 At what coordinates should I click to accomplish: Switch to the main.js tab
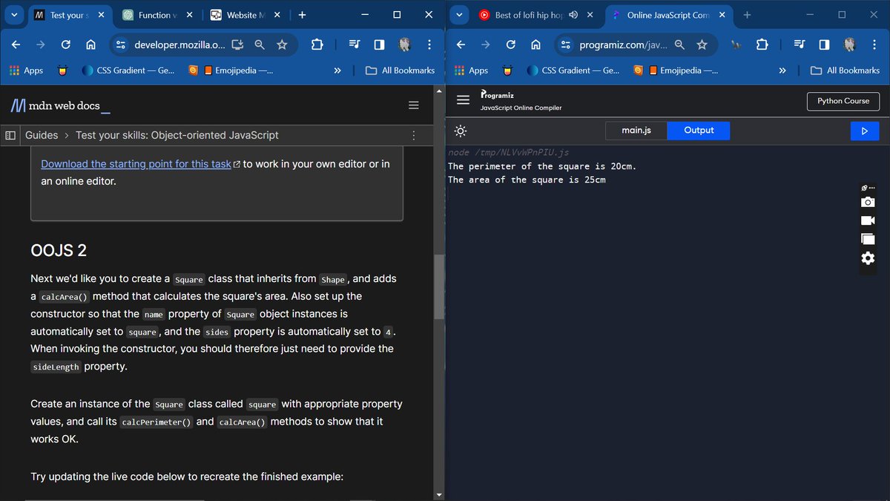(x=636, y=131)
